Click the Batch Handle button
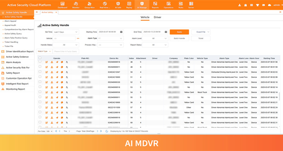 coord(179,38)
